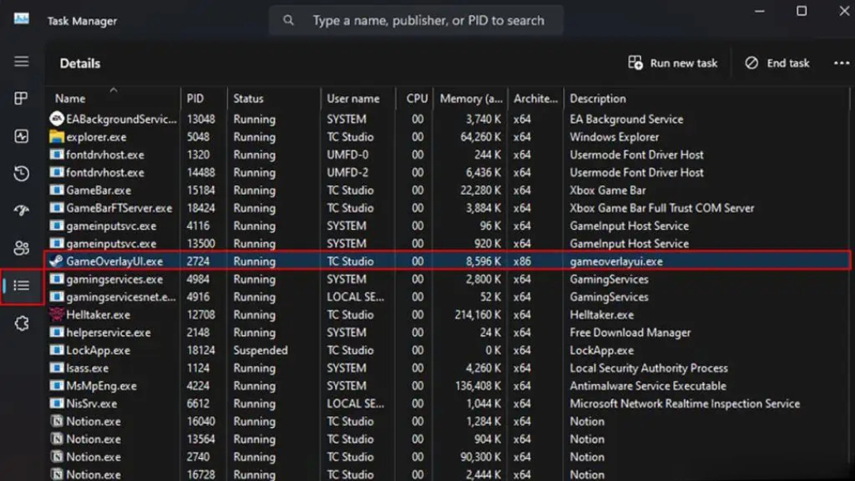This screenshot has height=481, width=855.
Task: Select the explorer.exe process row
Action: click(x=96, y=137)
